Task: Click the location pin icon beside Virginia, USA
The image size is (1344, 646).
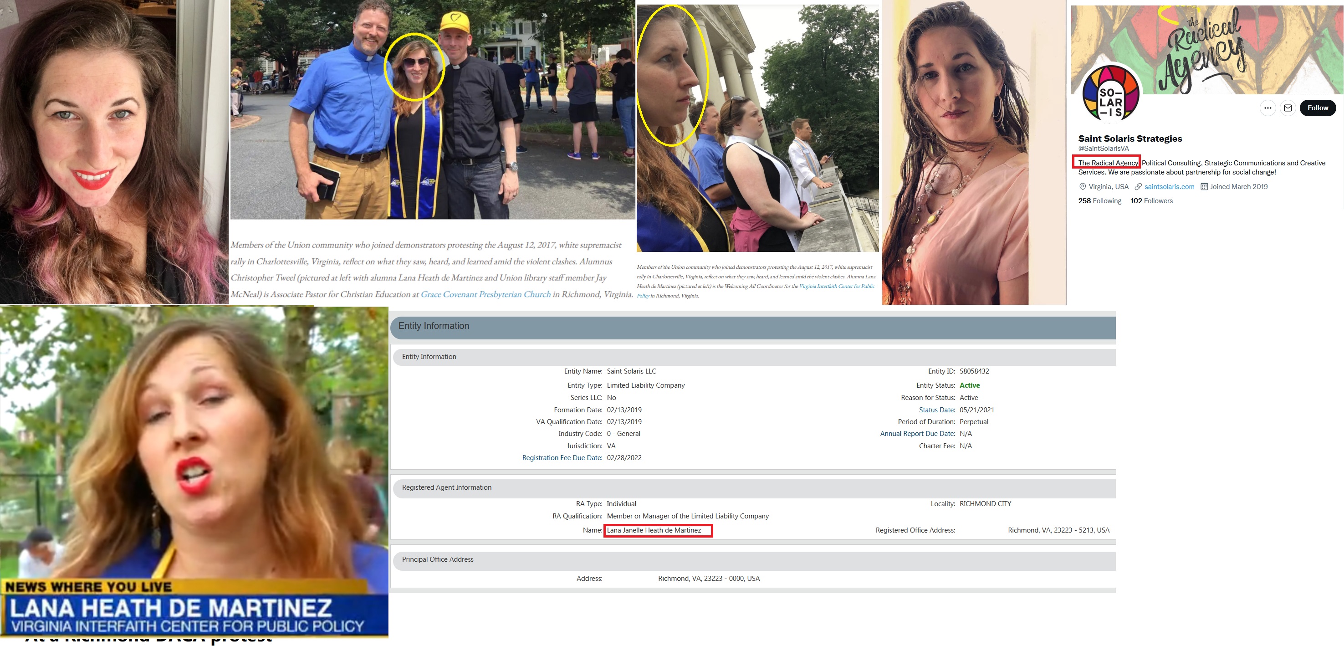Action: 1083,187
